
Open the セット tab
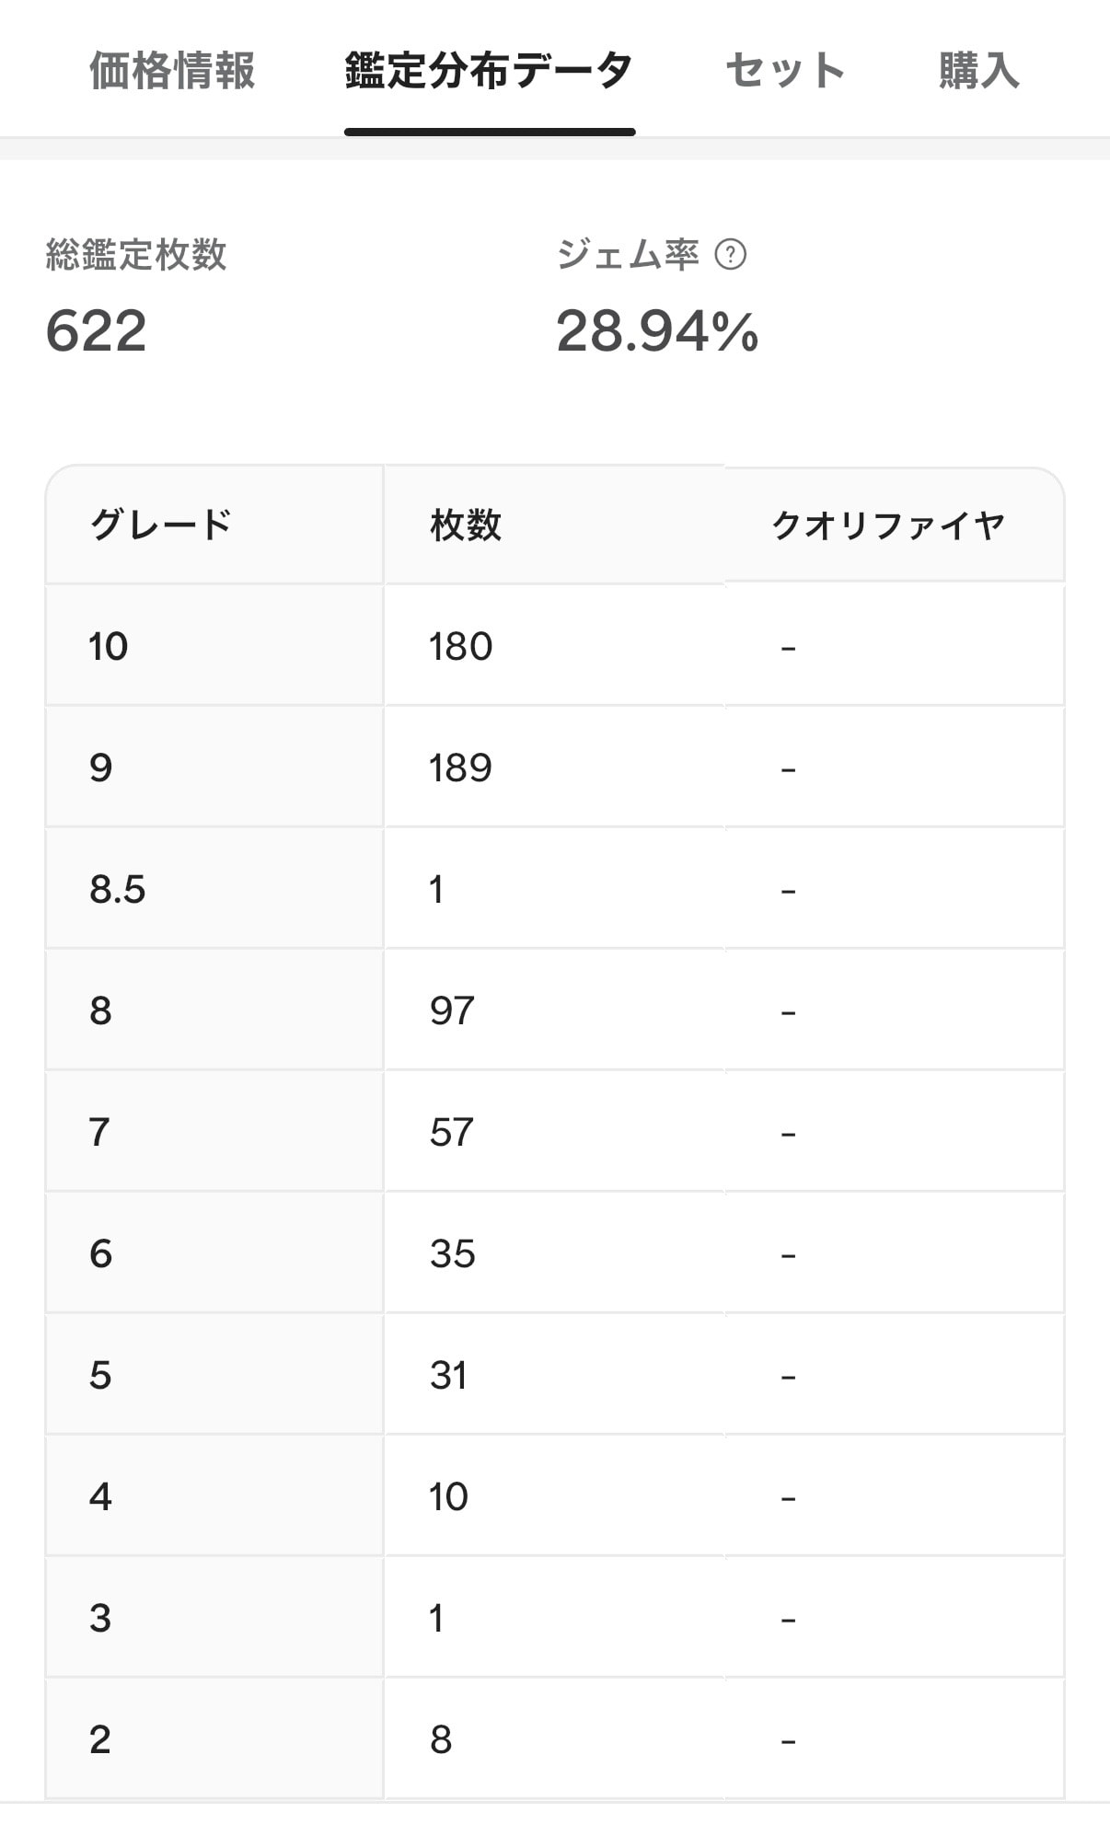pyautogui.click(x=785, y=71)
